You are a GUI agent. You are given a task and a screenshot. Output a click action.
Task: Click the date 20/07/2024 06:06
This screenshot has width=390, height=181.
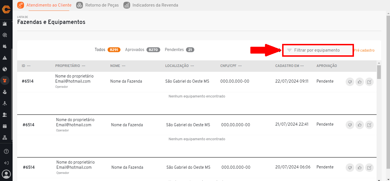pyautogui.click(x=293, y=167)
